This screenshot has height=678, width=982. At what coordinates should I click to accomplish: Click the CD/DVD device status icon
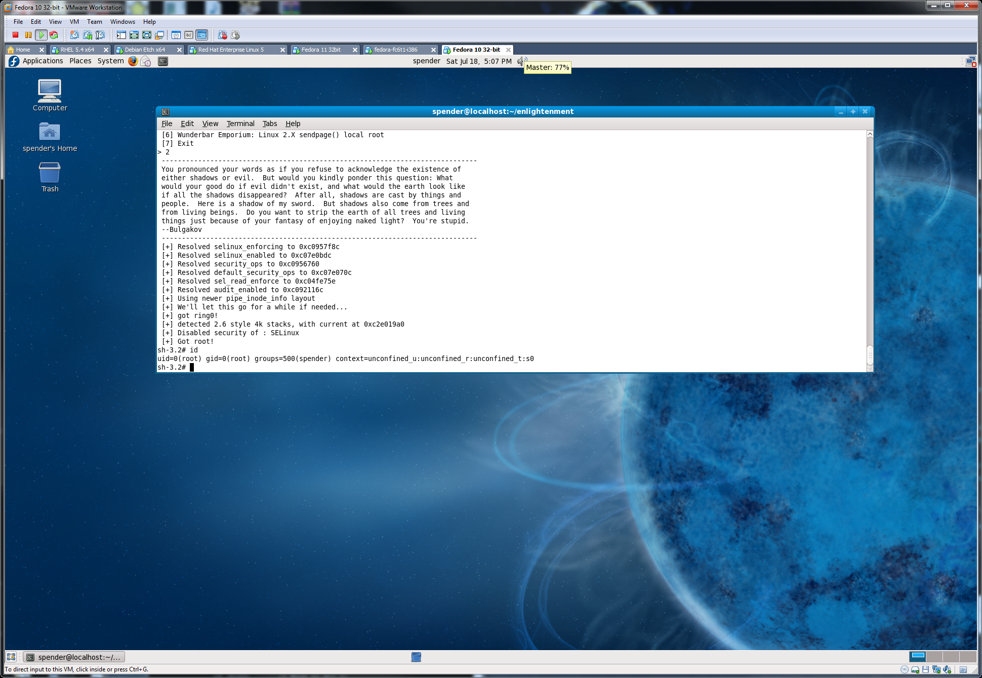pos(904,669)
